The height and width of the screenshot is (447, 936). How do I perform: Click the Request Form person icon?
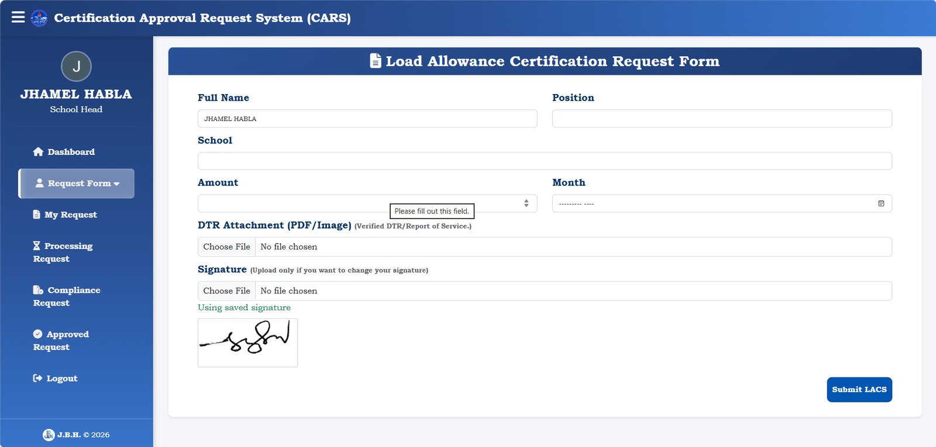click(x=39, y=183)
